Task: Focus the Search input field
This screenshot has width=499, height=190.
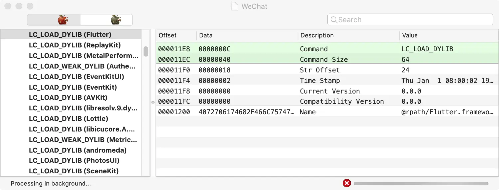Action: click(410, 20)
